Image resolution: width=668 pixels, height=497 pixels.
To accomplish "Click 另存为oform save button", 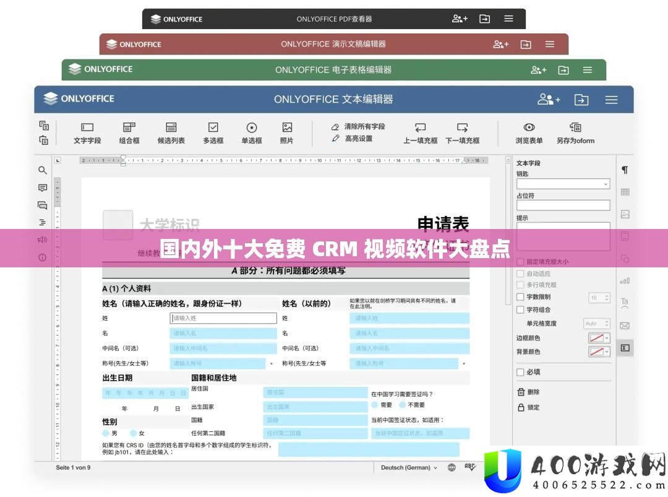I will (x=575, y=134).
